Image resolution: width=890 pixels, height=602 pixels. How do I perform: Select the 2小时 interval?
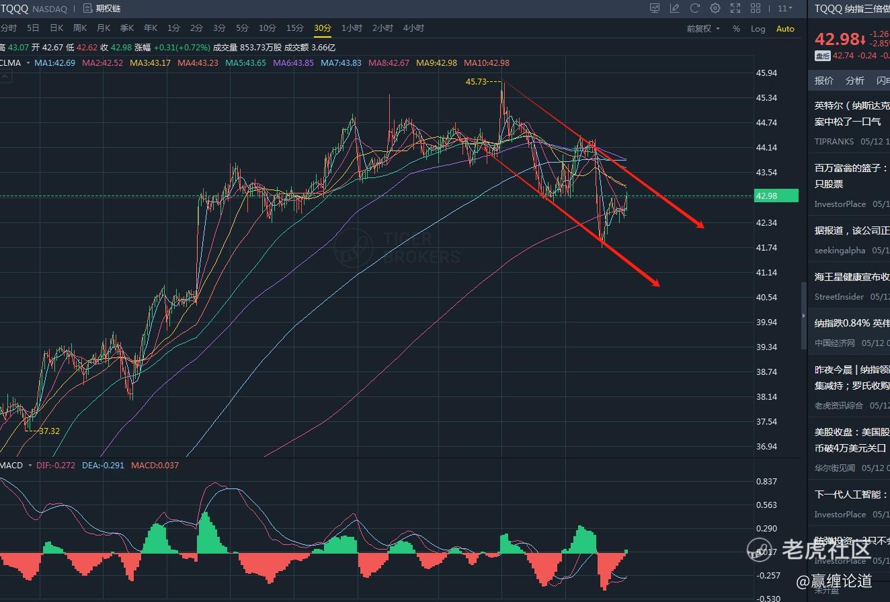(x=382, y=28)
